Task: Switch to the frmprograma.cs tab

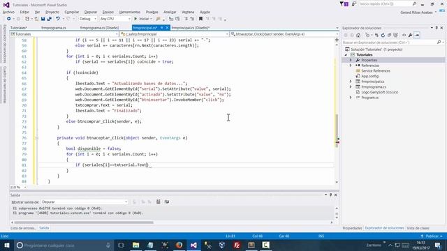Action: coord(54,28)
